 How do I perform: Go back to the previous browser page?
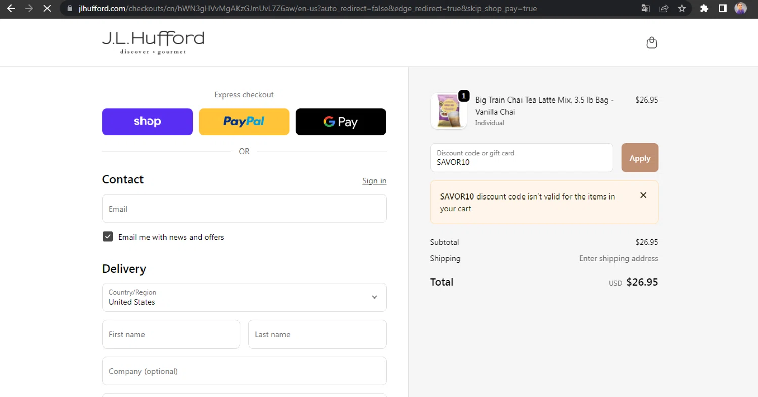click(11, 9)
